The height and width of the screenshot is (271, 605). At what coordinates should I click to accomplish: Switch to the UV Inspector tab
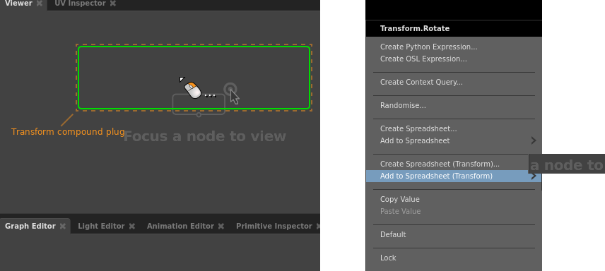tap(80, 4)
